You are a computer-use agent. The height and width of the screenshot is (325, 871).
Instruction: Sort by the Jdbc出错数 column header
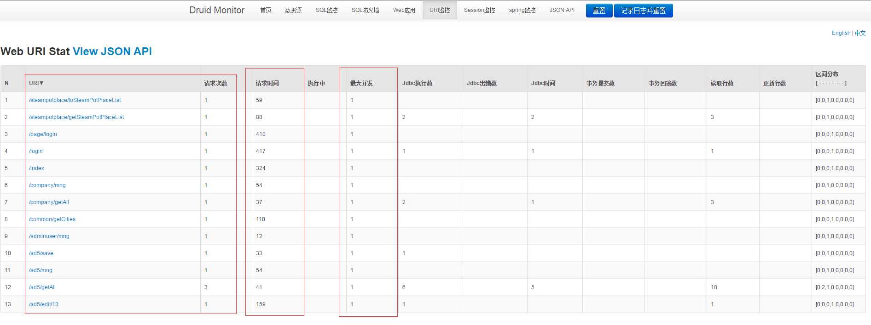[x=482, y=83]
